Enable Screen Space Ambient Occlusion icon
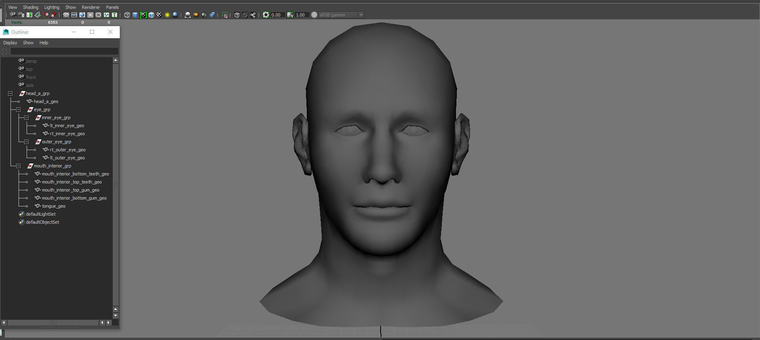 tap(187, 15)
